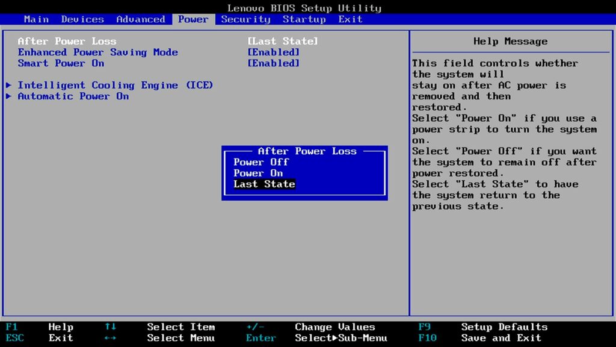Go to the Advanced tab
Screen dimensions: 616x347
tap(141, 19)
